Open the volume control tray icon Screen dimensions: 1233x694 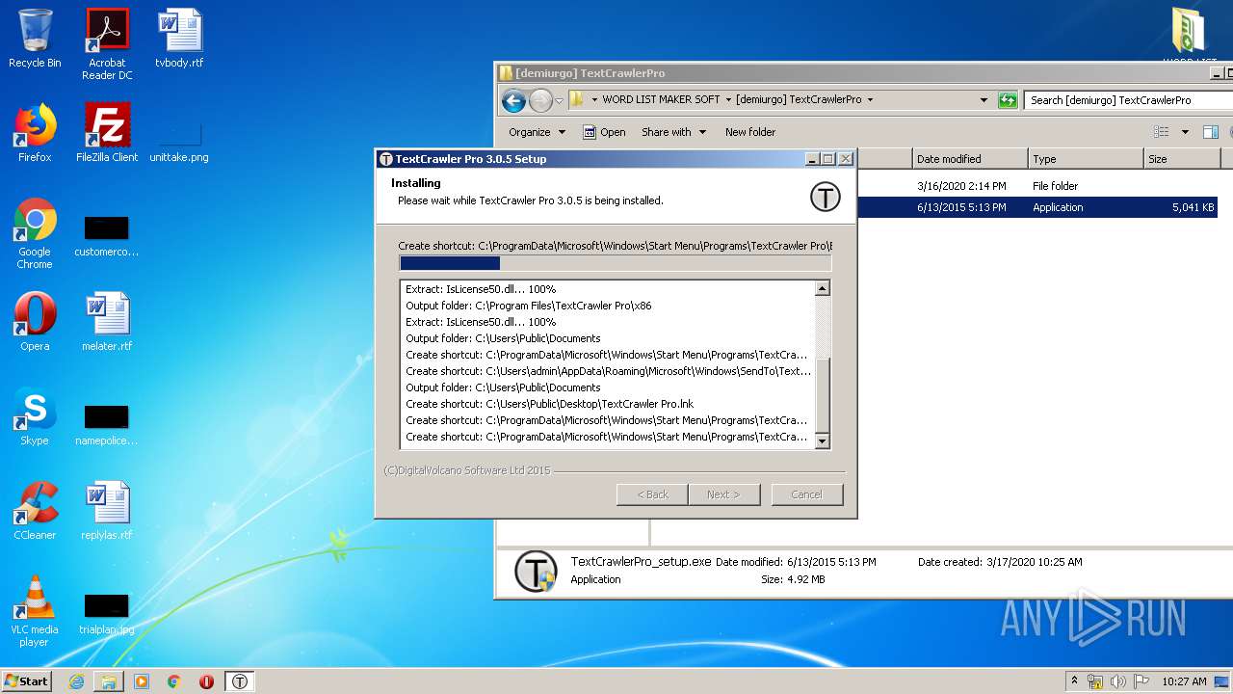coord(1118,681)
